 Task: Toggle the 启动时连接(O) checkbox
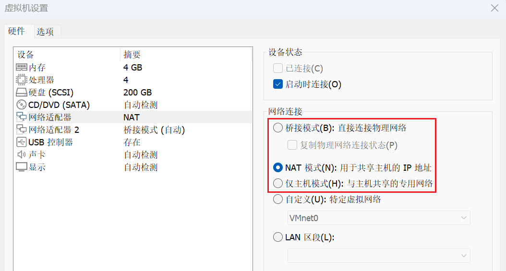278,84
